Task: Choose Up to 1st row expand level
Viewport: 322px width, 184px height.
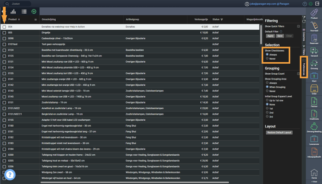Action: pos(267,100)
